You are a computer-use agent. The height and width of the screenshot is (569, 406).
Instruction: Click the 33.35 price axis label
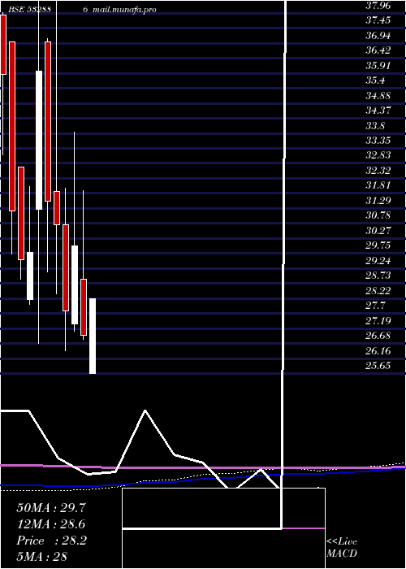(x=378, y=141)
